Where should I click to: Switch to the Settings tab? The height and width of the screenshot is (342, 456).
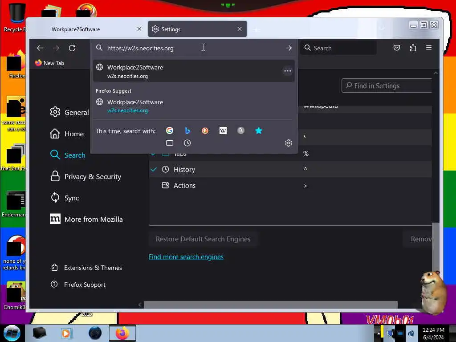[x=197, y=29]
